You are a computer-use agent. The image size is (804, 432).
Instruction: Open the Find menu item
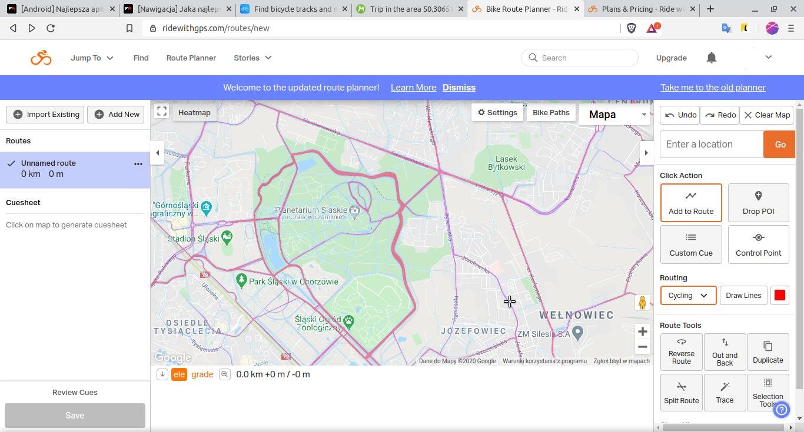(141, 58)
